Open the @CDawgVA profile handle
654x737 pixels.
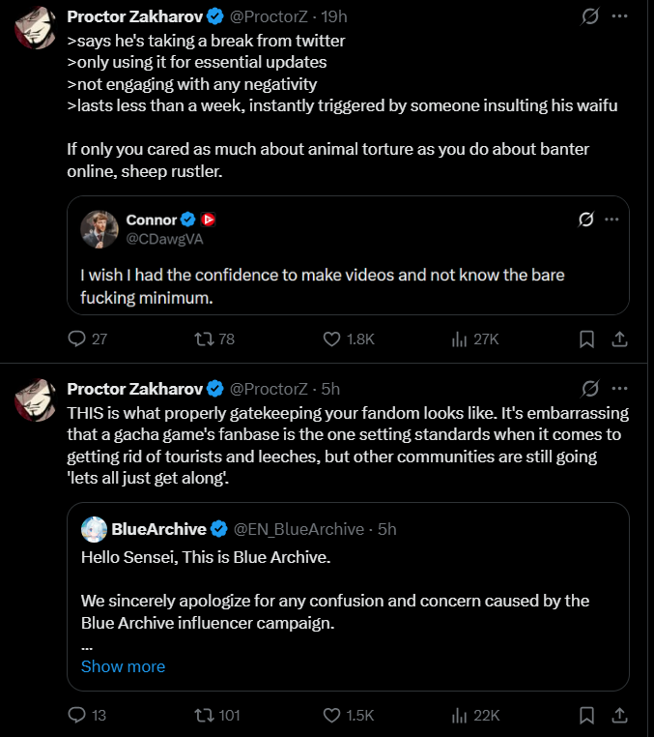click(x=165, y=239)
